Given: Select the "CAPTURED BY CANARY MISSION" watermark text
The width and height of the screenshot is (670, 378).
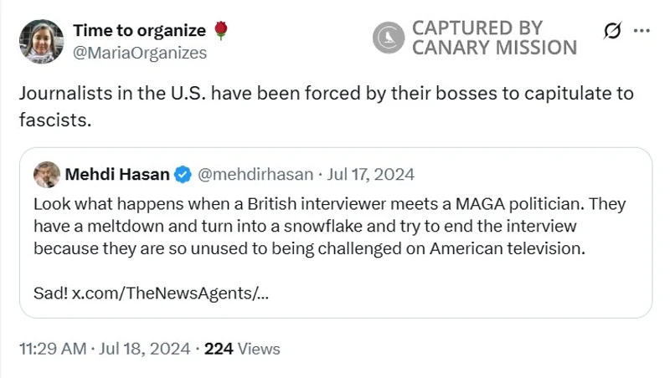Looking at the screenshot, I should click(493, 38).
